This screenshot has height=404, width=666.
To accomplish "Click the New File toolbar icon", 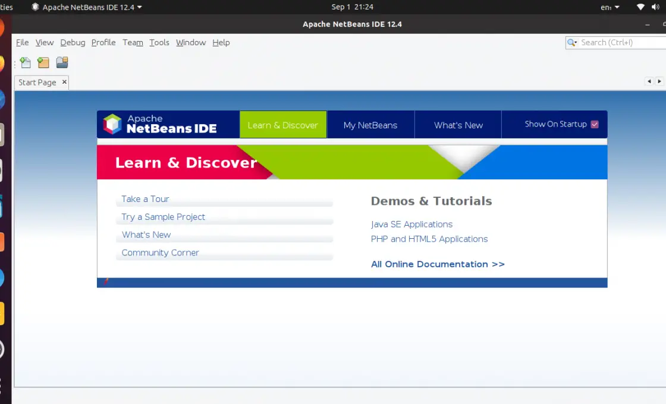I will (26, 63).
